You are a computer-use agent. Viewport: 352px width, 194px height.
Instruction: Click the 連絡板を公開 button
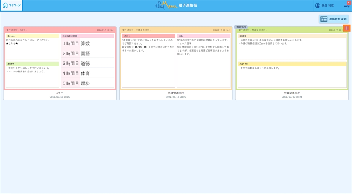333,19
